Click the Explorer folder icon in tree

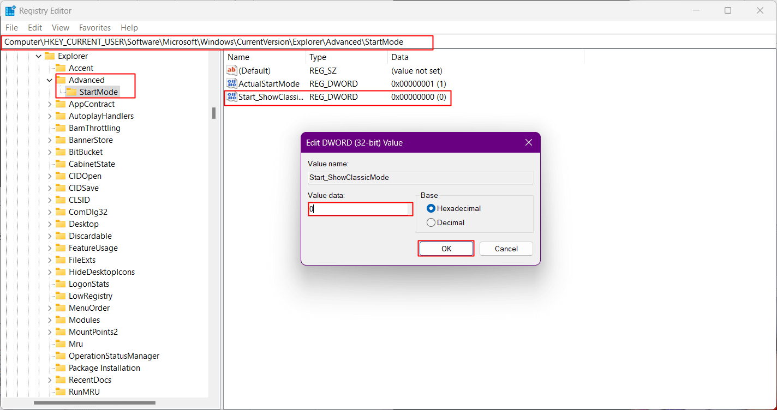[x=50, y=56]
